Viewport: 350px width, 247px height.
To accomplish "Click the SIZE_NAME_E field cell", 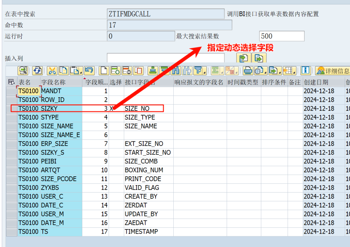I will (61, 135).
